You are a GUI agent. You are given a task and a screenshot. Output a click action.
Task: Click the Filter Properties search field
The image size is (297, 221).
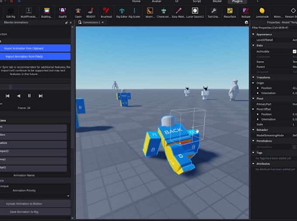(274, 28)
